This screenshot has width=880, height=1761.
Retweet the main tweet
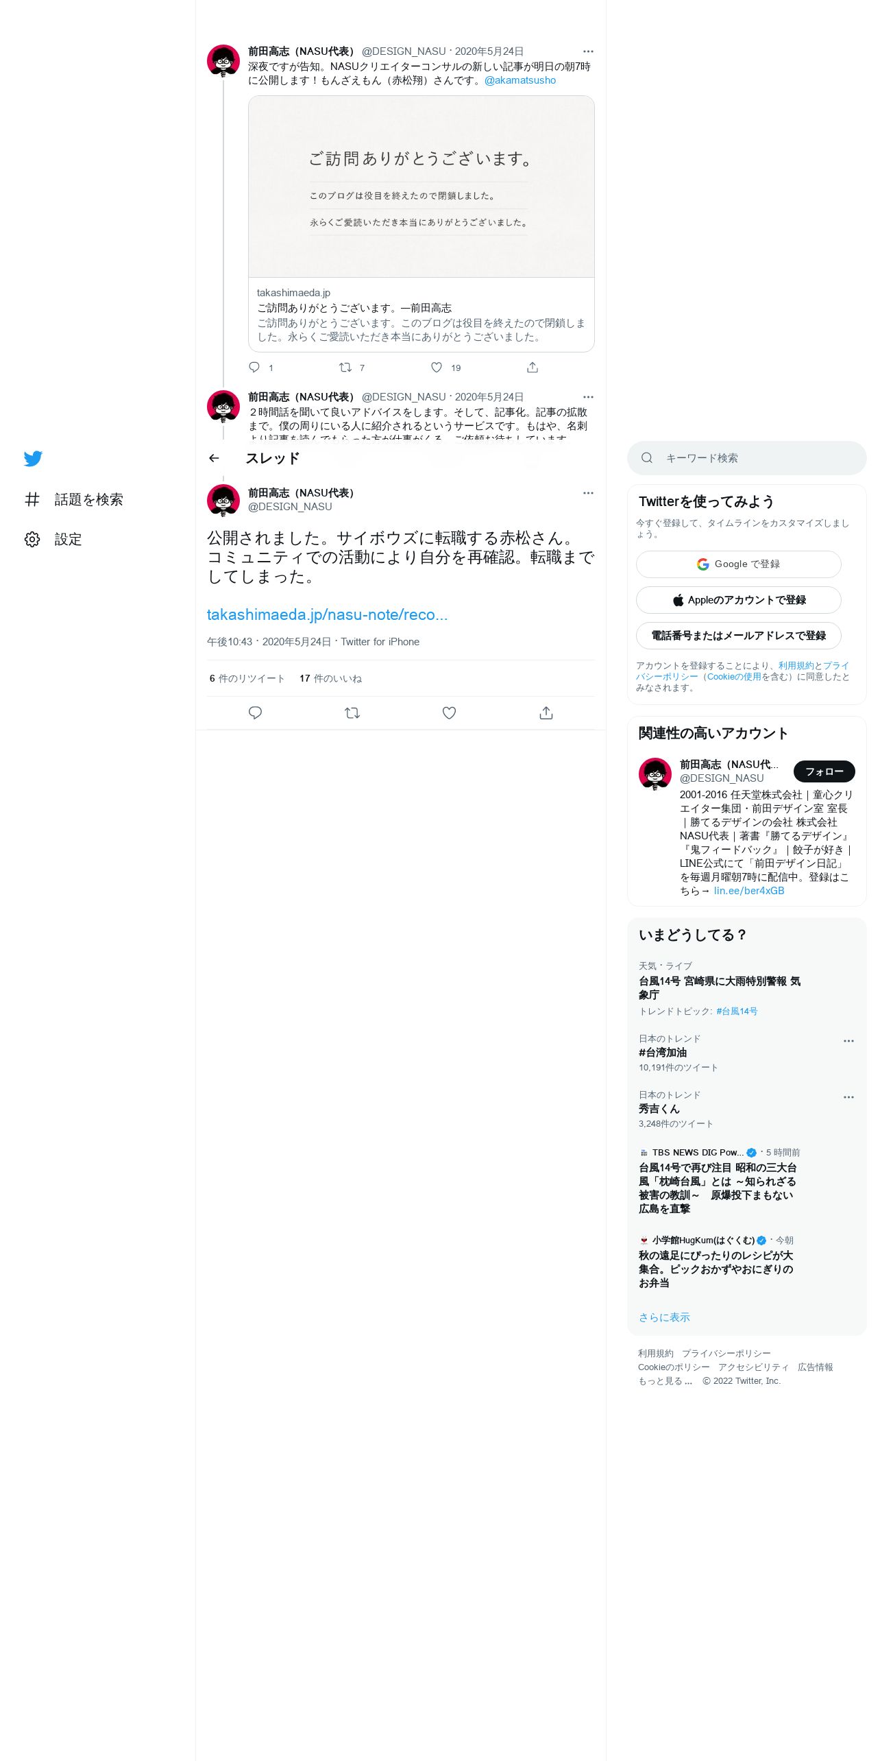(352, 713)
